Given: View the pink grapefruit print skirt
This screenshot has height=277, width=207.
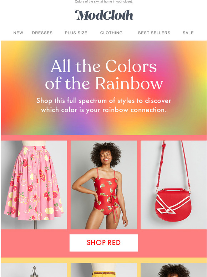Looking at the screenshot, I should click(34, 185).
